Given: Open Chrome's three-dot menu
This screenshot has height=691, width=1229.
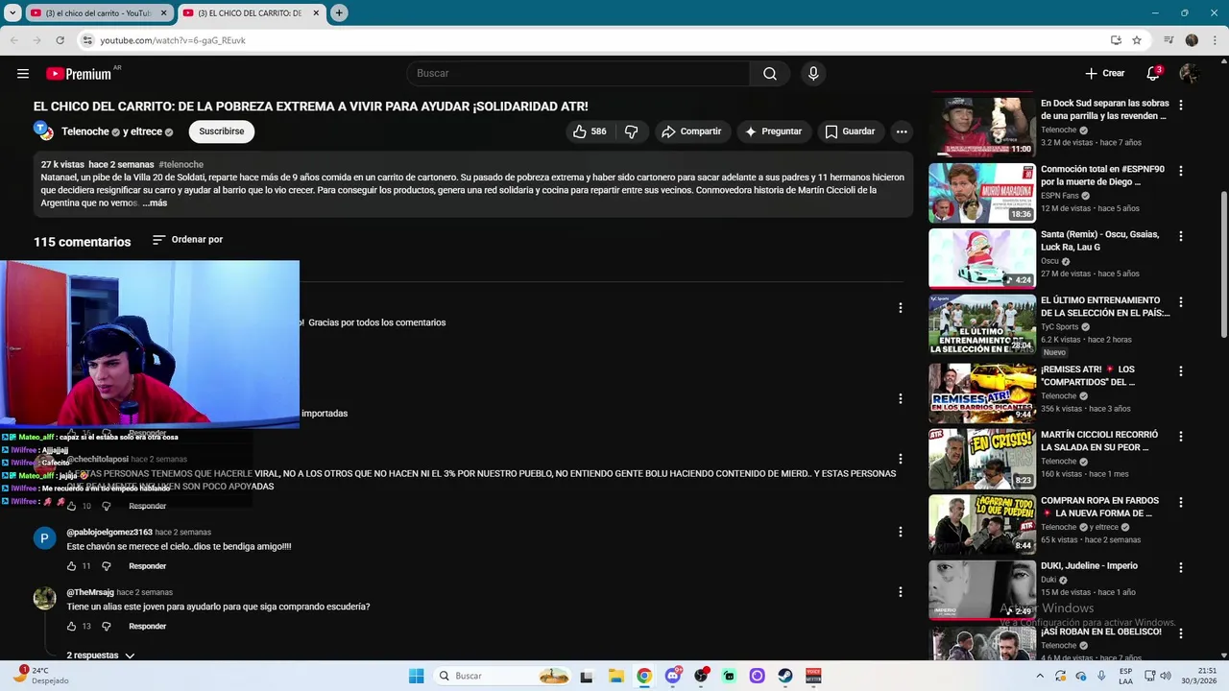Looking at the screenshot, I should [1214, 40].
